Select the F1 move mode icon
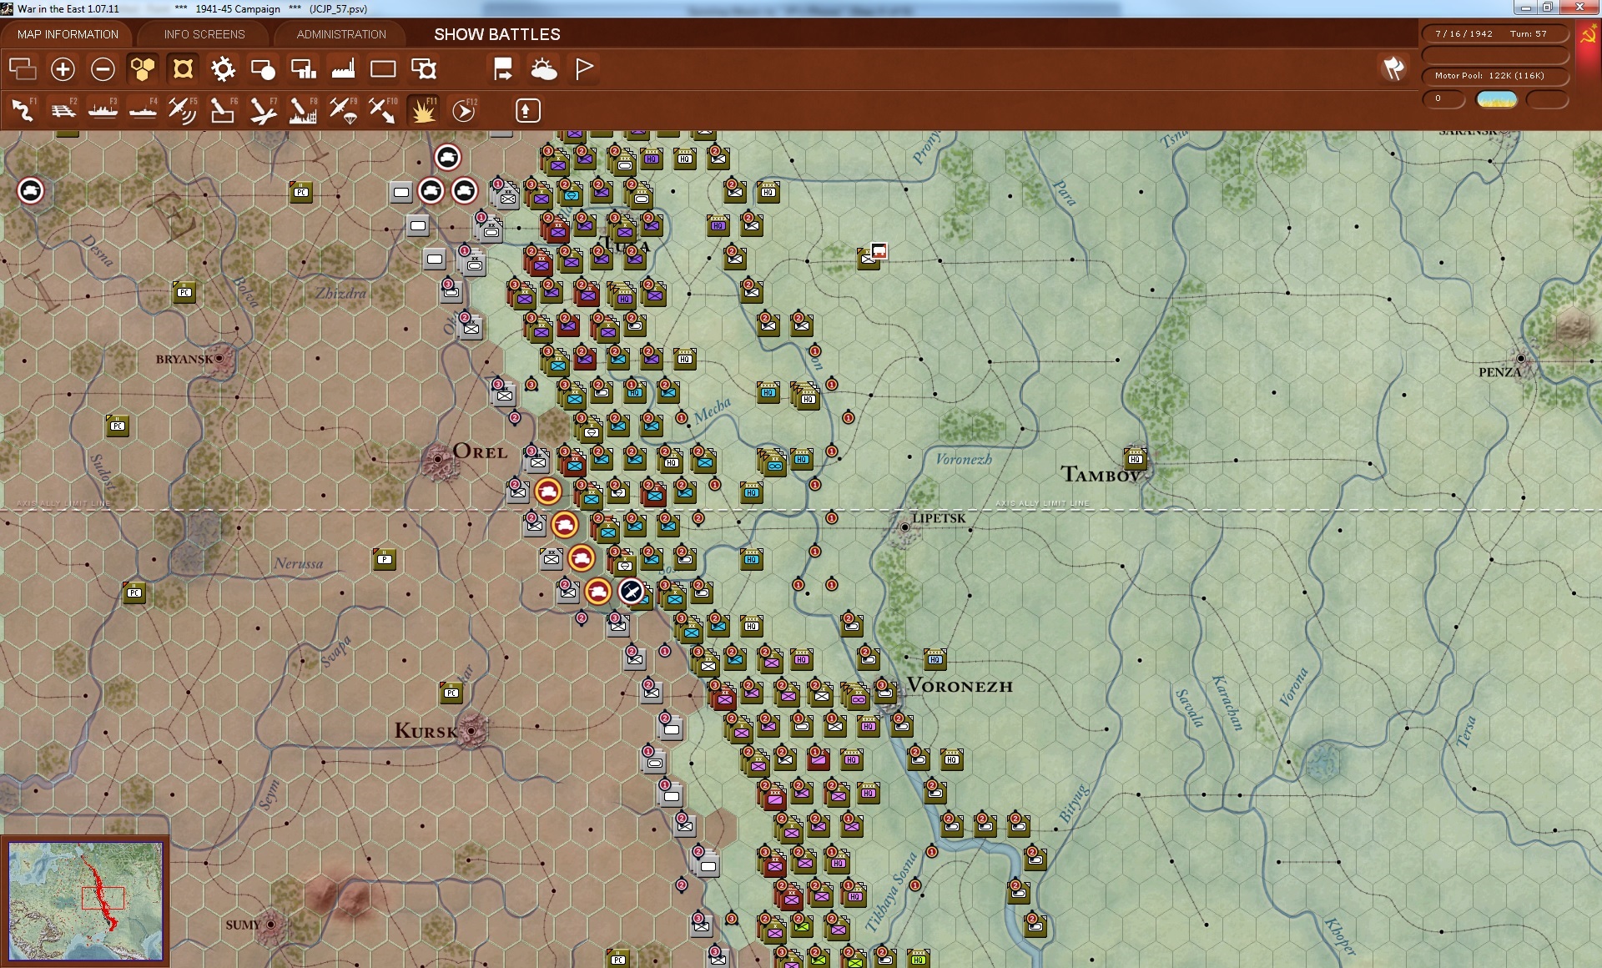 tap(23, 110)
